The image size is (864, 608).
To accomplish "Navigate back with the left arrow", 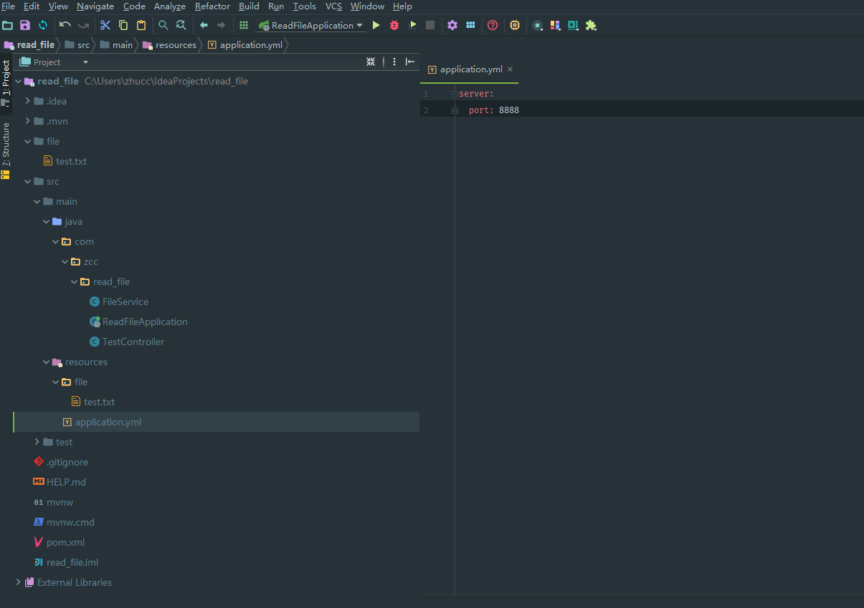I will pyautogui.click(x=204, y=25).
